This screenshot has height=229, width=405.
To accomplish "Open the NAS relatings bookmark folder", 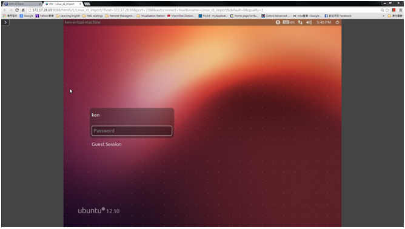I will click(93, 16).
